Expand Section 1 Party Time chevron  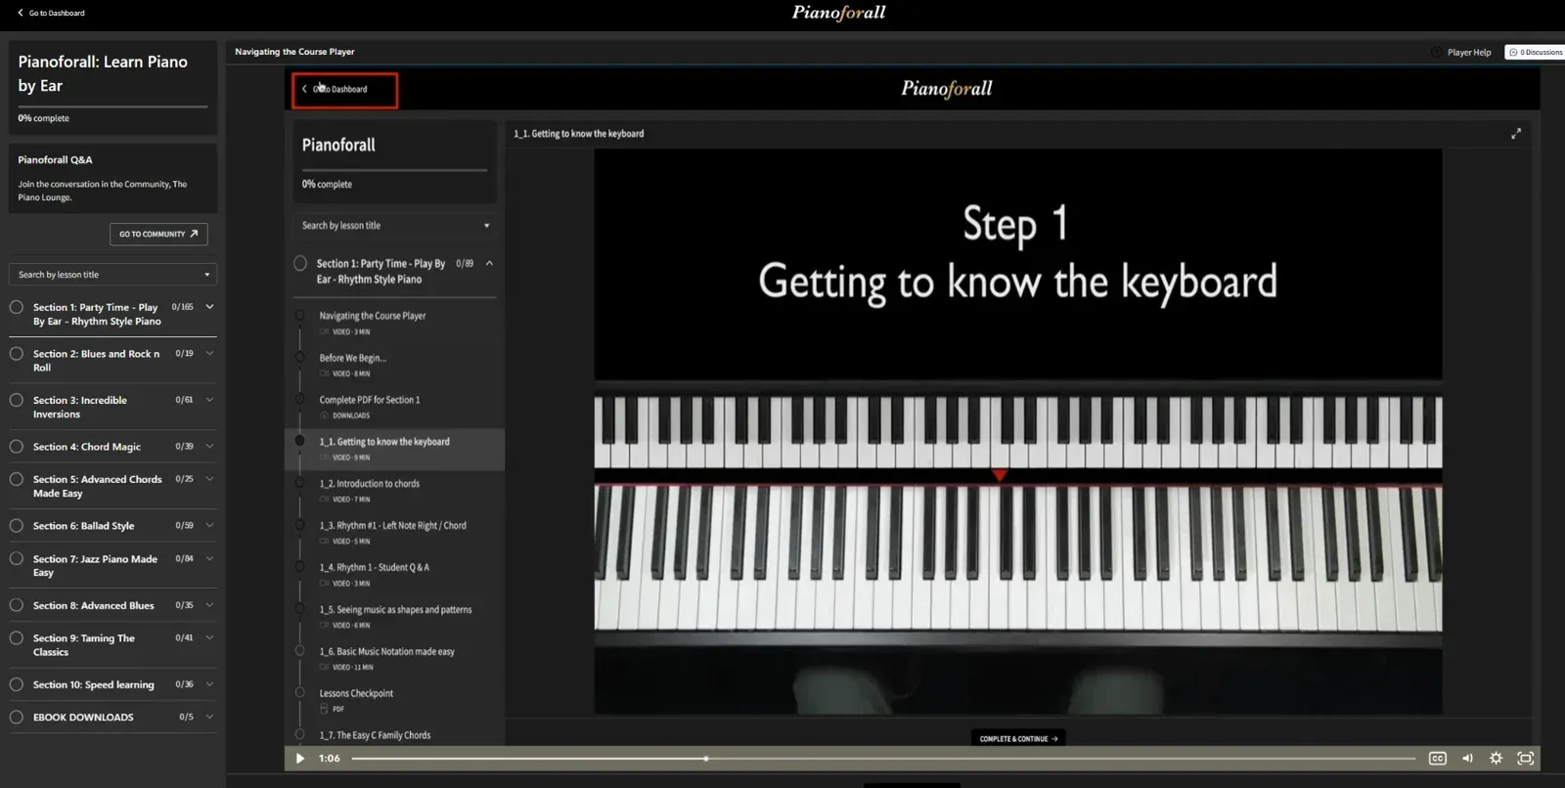click(x=209, y=307)
